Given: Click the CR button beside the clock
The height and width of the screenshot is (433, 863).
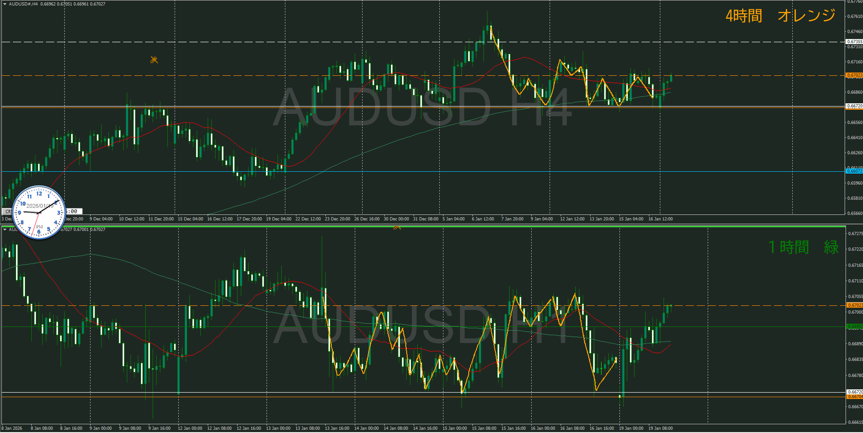Looking at the screenshot, I should click(x=7, y=212).
